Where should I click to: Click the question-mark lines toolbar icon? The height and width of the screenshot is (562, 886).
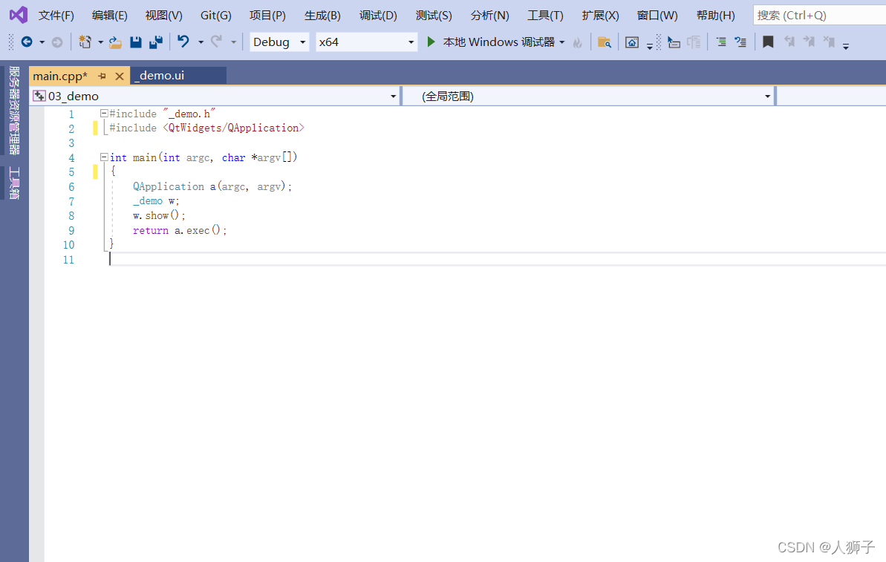point(740,42)
